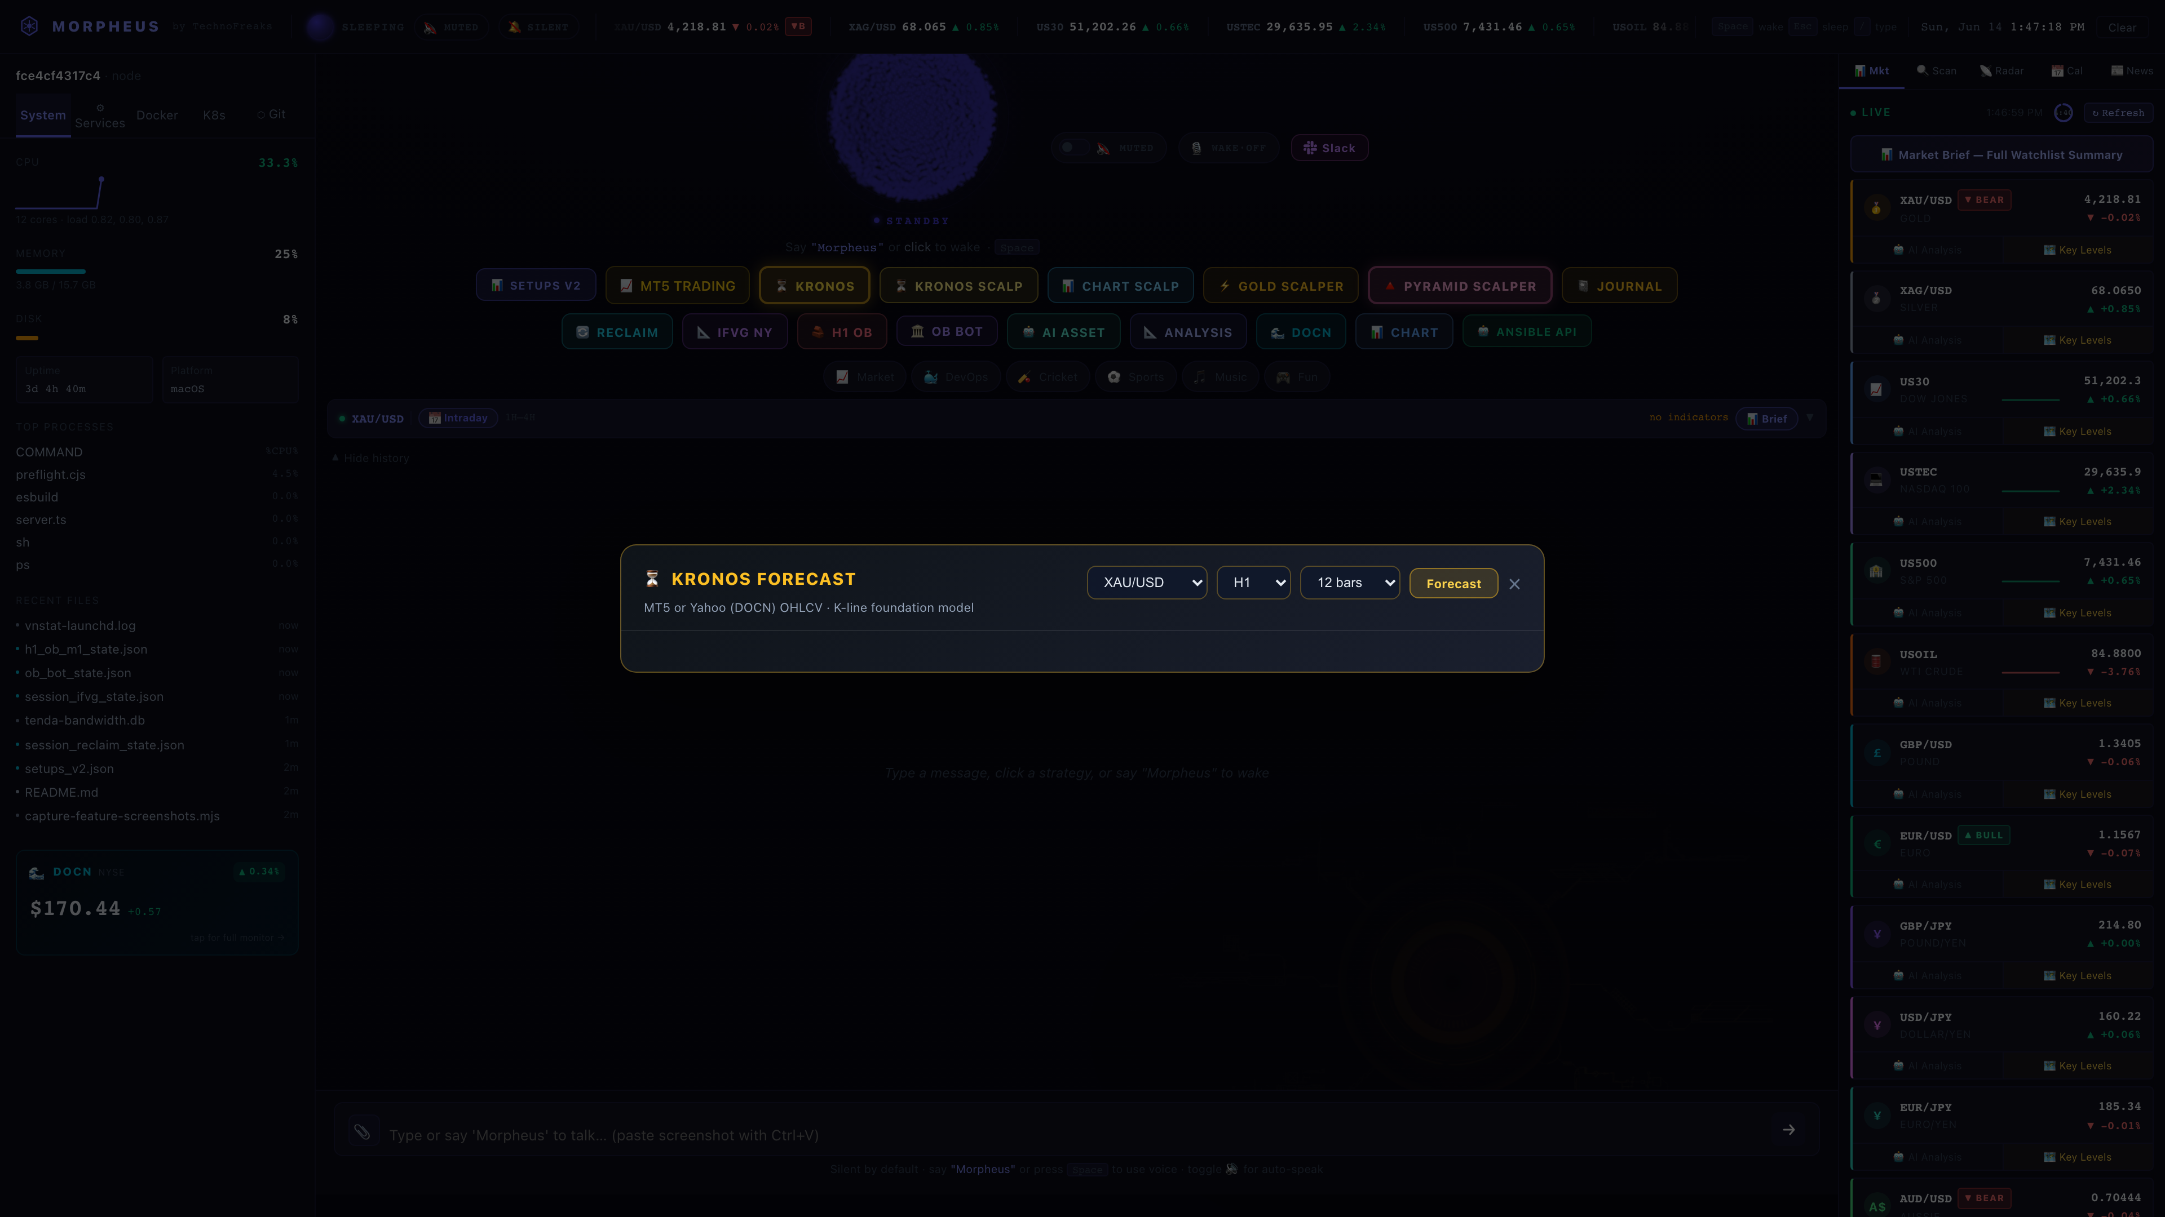The image size is (2165, 1217).
Task: Click the Morpheus hexagon logo icon
Action: [29, 26]
